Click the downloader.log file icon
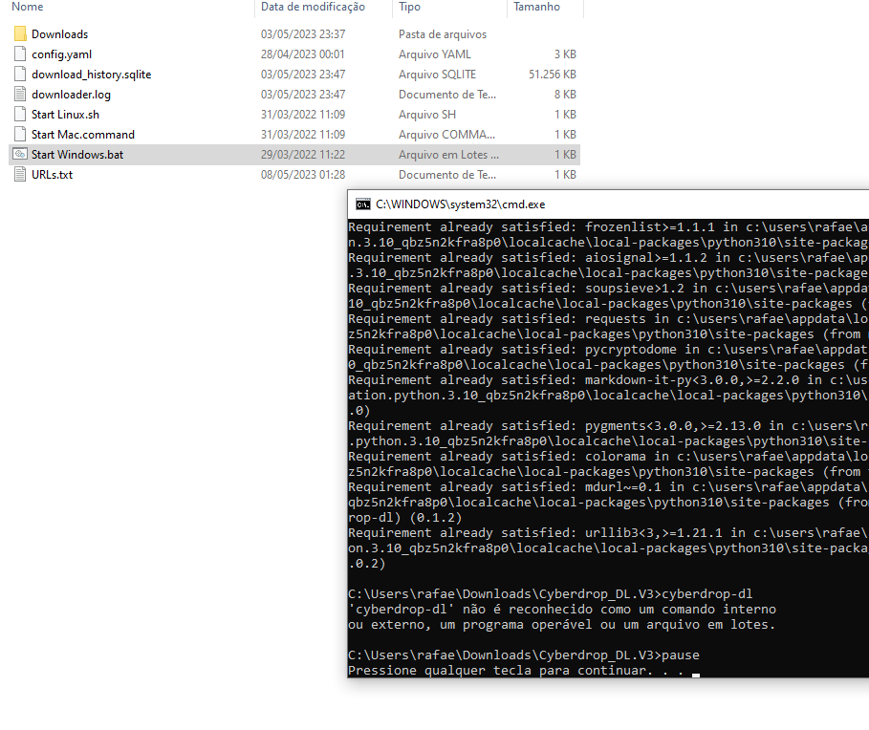The width and height of the screenshot is (869, 730). click(x=20, y=95)
